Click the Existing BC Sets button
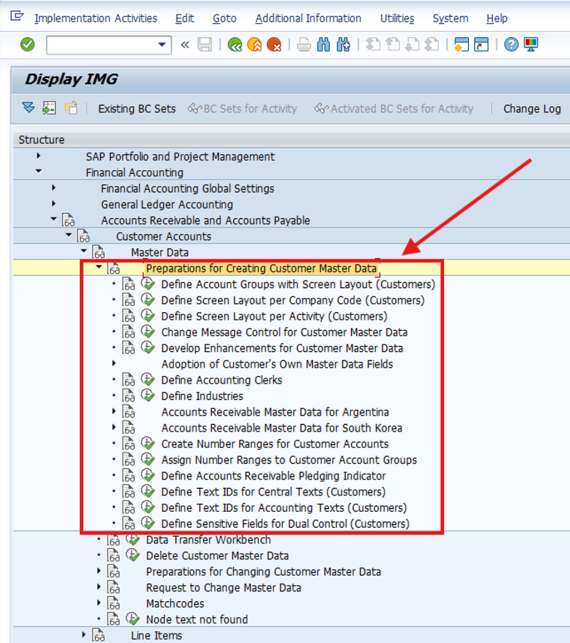 [x=137, y=109]
